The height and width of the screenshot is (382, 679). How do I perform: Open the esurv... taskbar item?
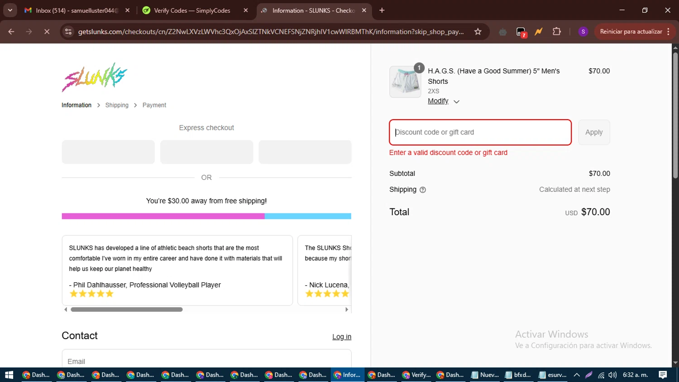553,375
